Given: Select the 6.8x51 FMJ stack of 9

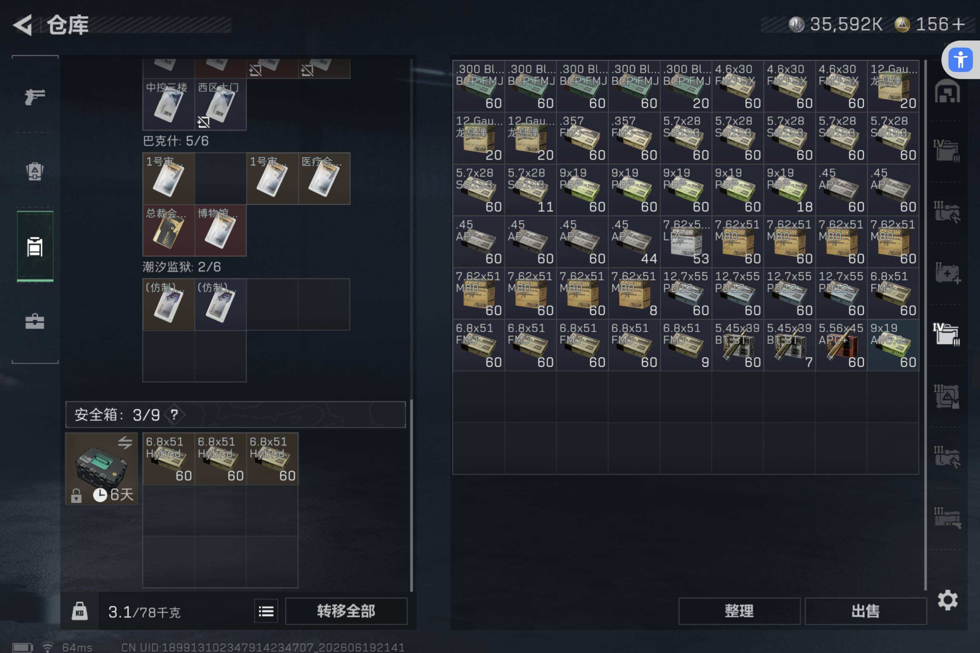Looking at the screenshot, I should click(686, 345).
